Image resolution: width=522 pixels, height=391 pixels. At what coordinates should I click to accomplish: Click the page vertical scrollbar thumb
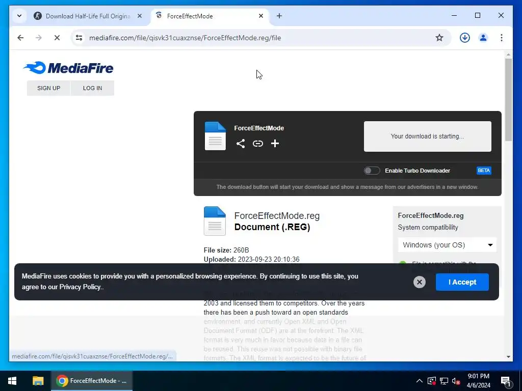click(508, 100)
